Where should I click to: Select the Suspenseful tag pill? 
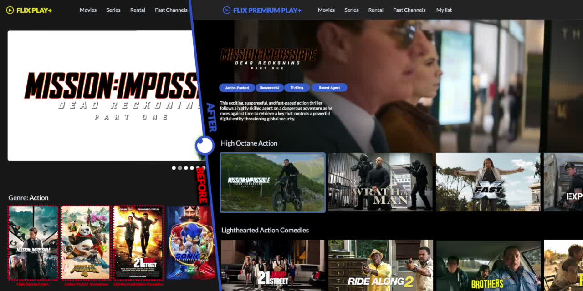pos(270,88)
